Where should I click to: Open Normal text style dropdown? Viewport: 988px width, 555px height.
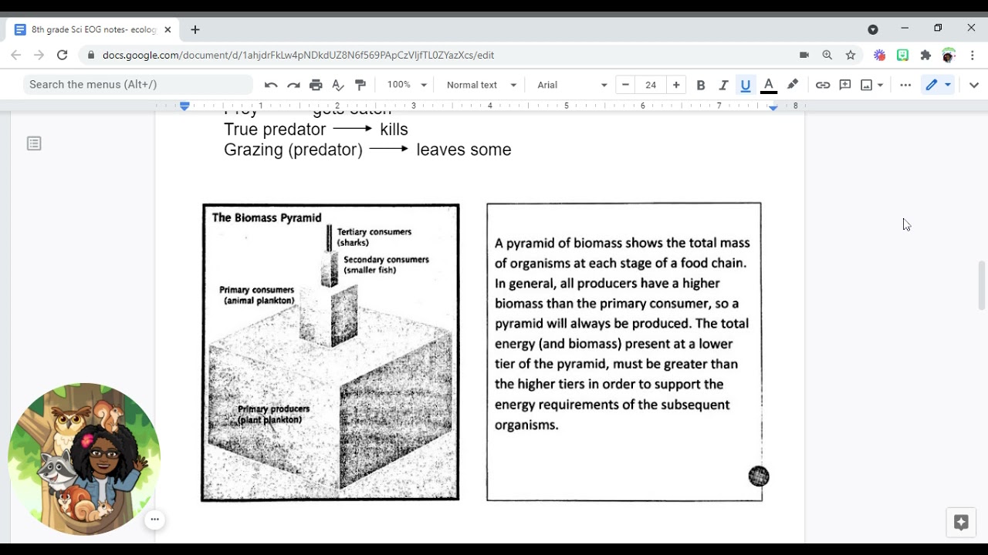point(481,85)
